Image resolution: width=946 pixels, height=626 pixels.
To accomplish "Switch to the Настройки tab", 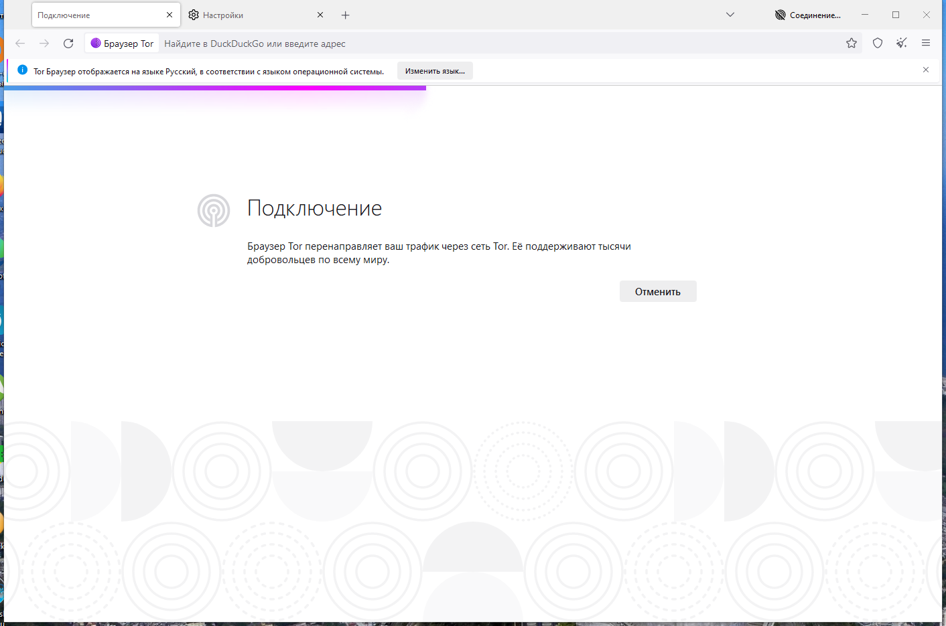I will pyautogui.click(x=256, y=15).
